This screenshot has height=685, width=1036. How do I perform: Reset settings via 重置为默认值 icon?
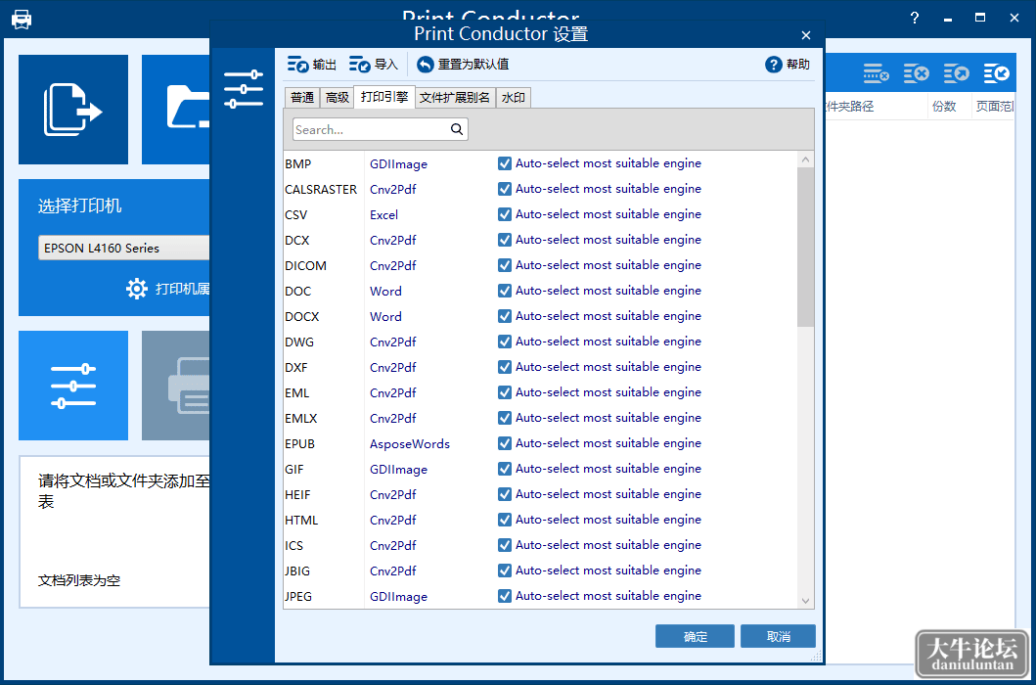click(425, 65)
